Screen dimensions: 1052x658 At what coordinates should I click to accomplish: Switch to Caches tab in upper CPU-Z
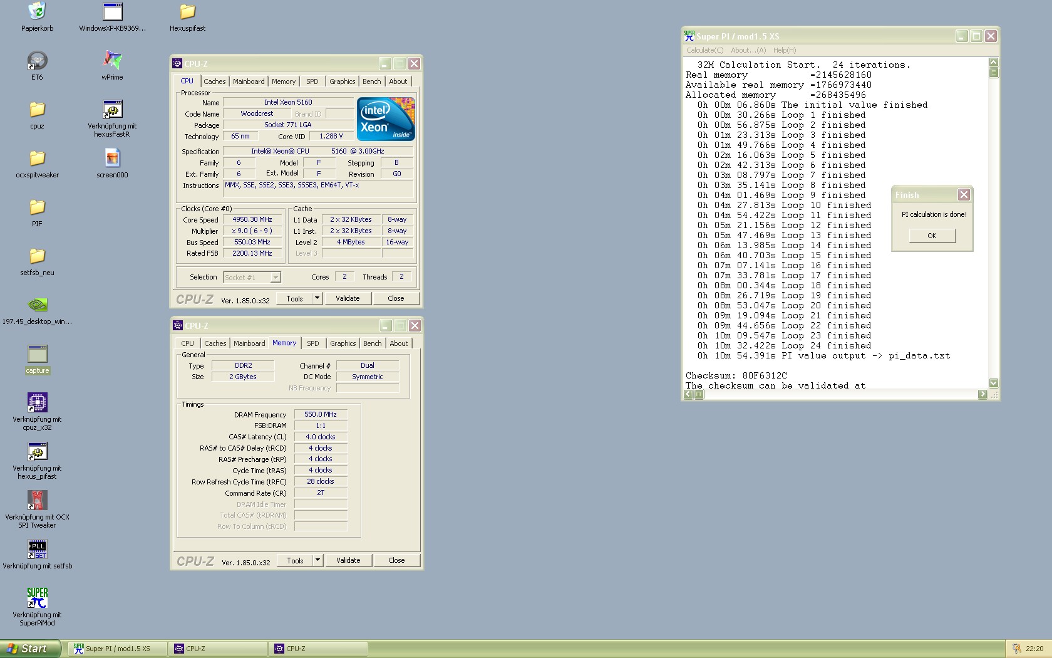tap(214, 81)
